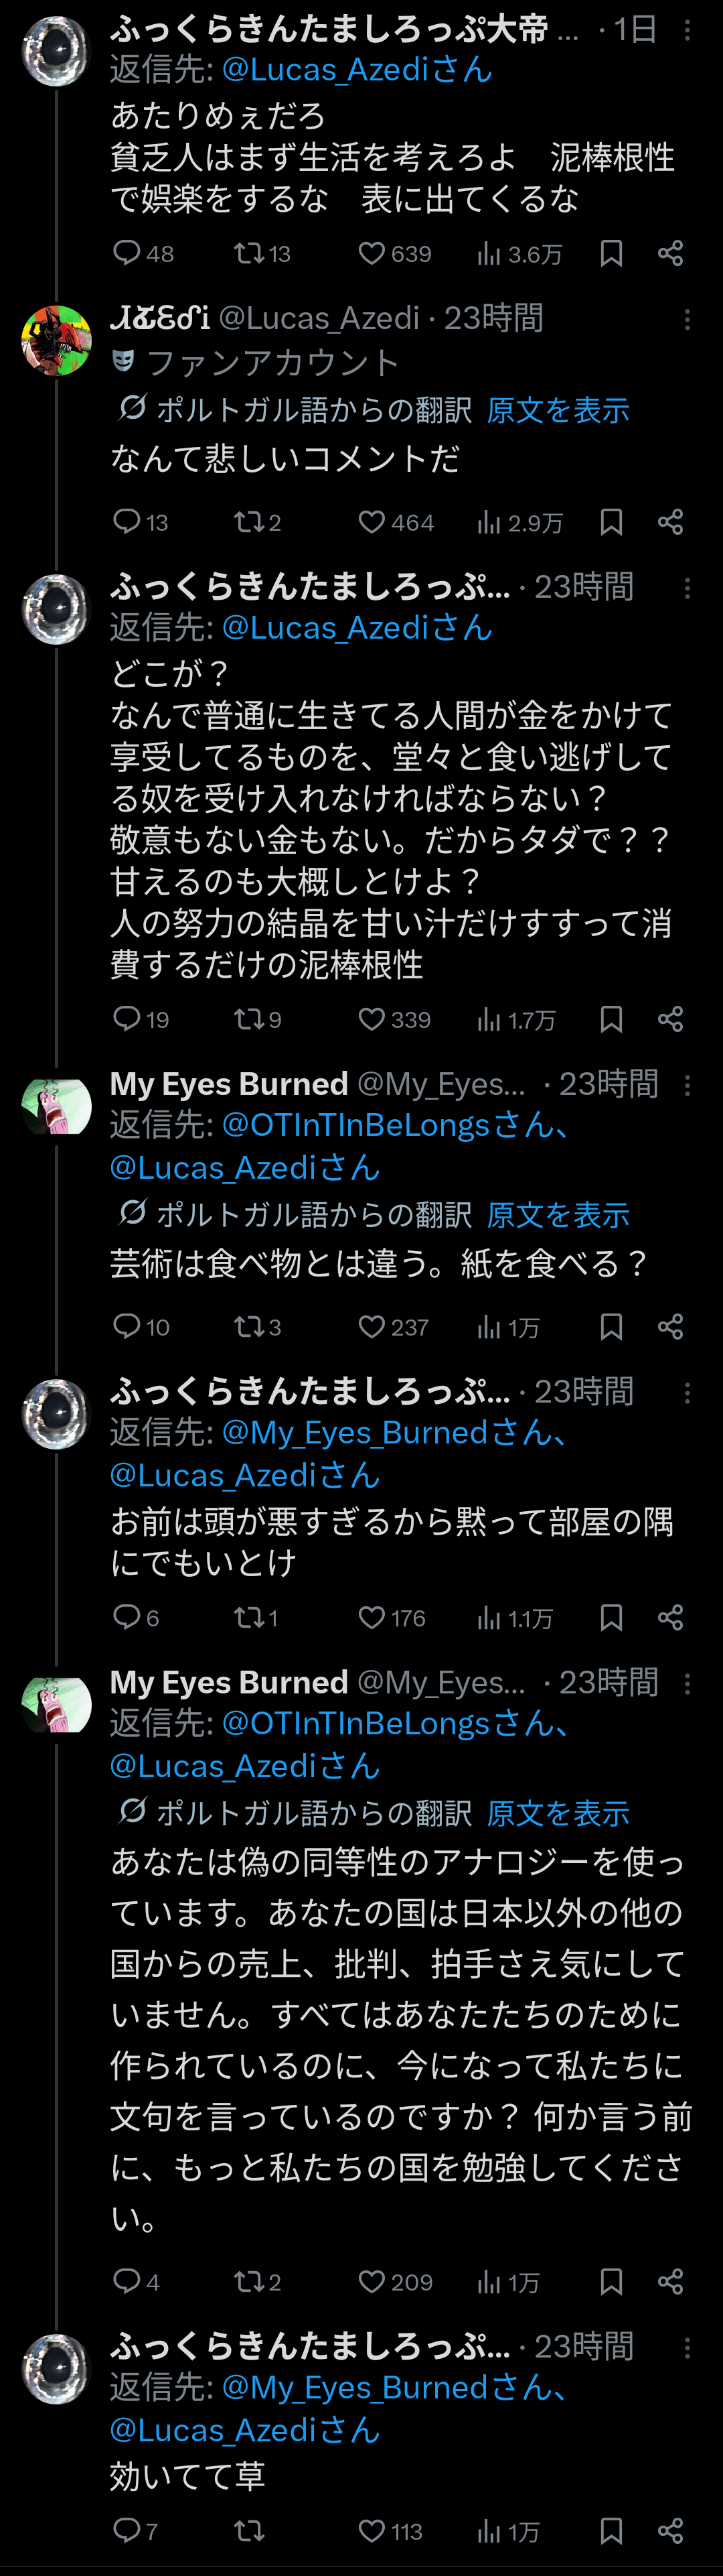
Task: Share the last tweet "効いてて草"
Action: pyautogui.click(x=671, y=2531)
